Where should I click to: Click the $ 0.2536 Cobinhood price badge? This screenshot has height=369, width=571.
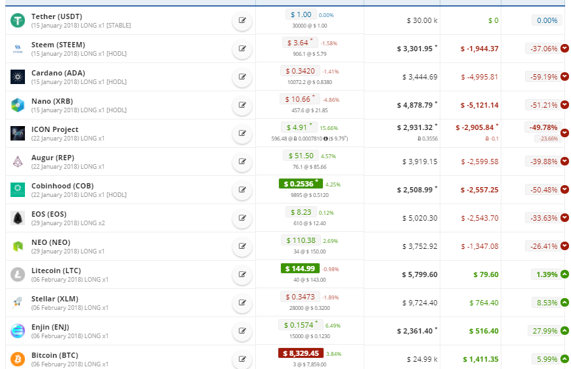coord(301,184)
